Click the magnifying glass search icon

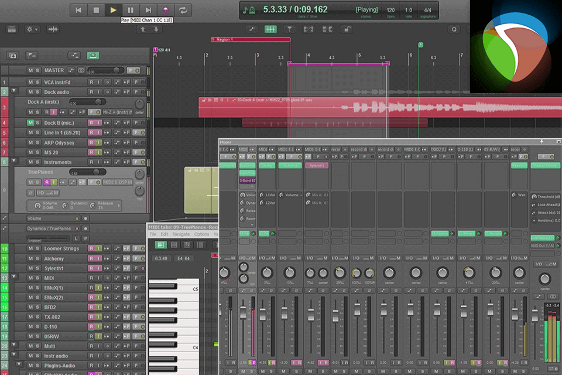[x=453, y=29]
